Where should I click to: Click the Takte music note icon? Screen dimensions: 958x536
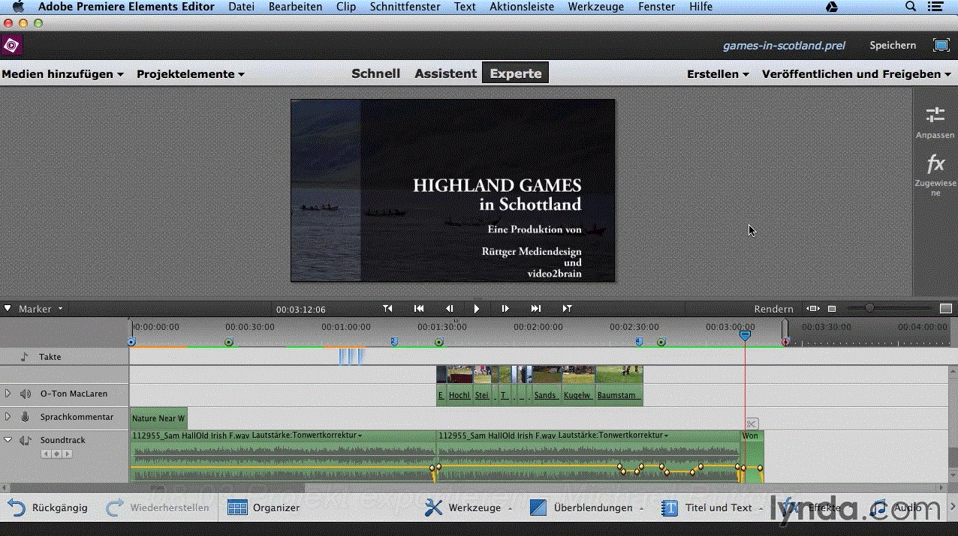(24, 357)
